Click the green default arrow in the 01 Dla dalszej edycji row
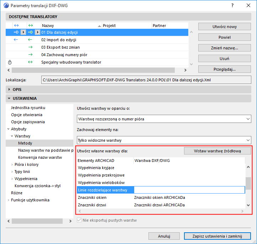The height and width of the screenshot is (244, 257). (31, 32)
